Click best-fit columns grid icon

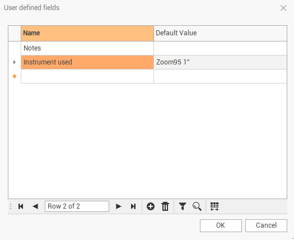(214, 206)
